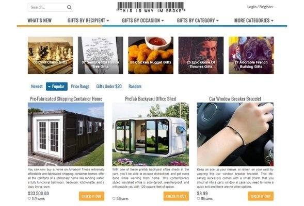304x206 pixels.
Task: Select the Random sort option
Action: pos(135,87)
